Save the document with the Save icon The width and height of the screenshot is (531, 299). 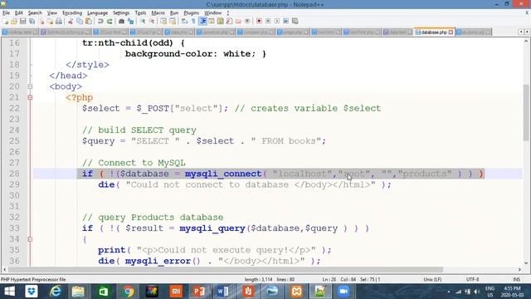click(x=22, y=22)
